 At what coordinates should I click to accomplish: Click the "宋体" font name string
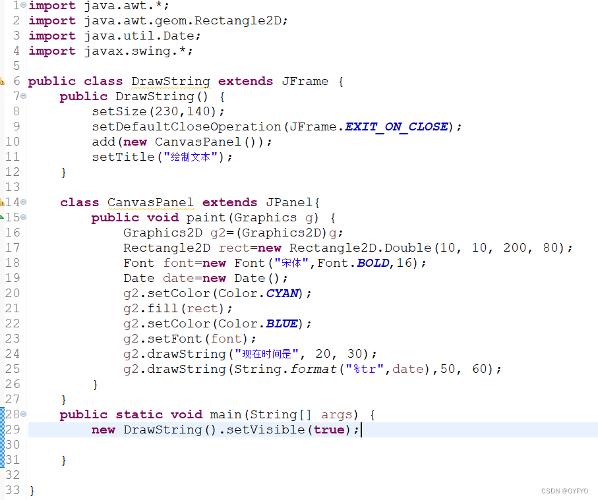[291, 263]
